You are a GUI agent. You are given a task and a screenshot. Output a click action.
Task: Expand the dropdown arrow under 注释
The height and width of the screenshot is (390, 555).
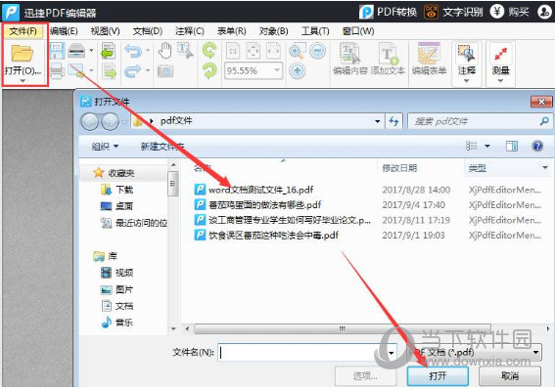pos(466,81)
